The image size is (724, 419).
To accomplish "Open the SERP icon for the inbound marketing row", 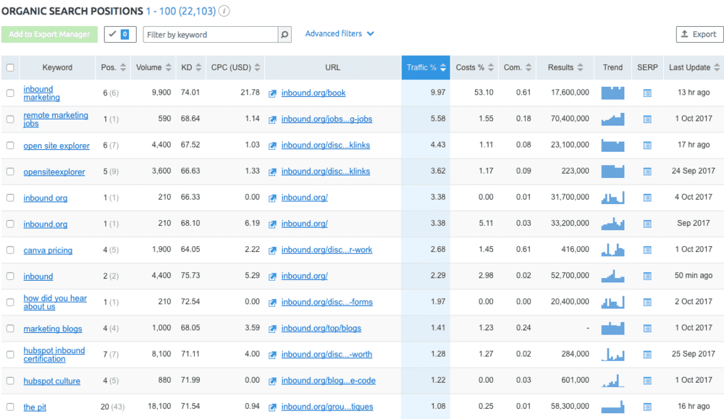I will click(x=647, y=93).
